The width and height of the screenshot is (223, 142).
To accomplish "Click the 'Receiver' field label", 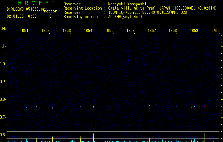I will pyautogui.click(x=72, y=12).
